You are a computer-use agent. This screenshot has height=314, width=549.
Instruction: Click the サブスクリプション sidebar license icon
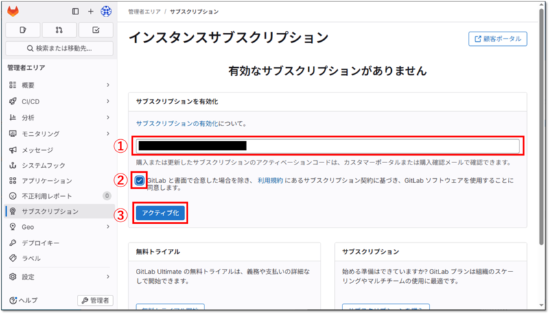(x=12, y=212)
